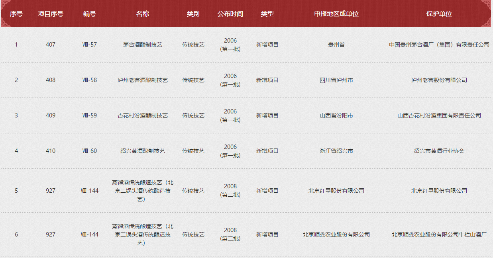Click serial number 3 in the 汾酒 row
This screenshot has height=258, width=493.
click(x=16, y=115)
